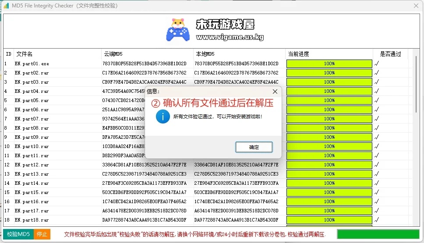424x243 pixels.
Task: Click the app icon in title bar
Action: (6, 5)
